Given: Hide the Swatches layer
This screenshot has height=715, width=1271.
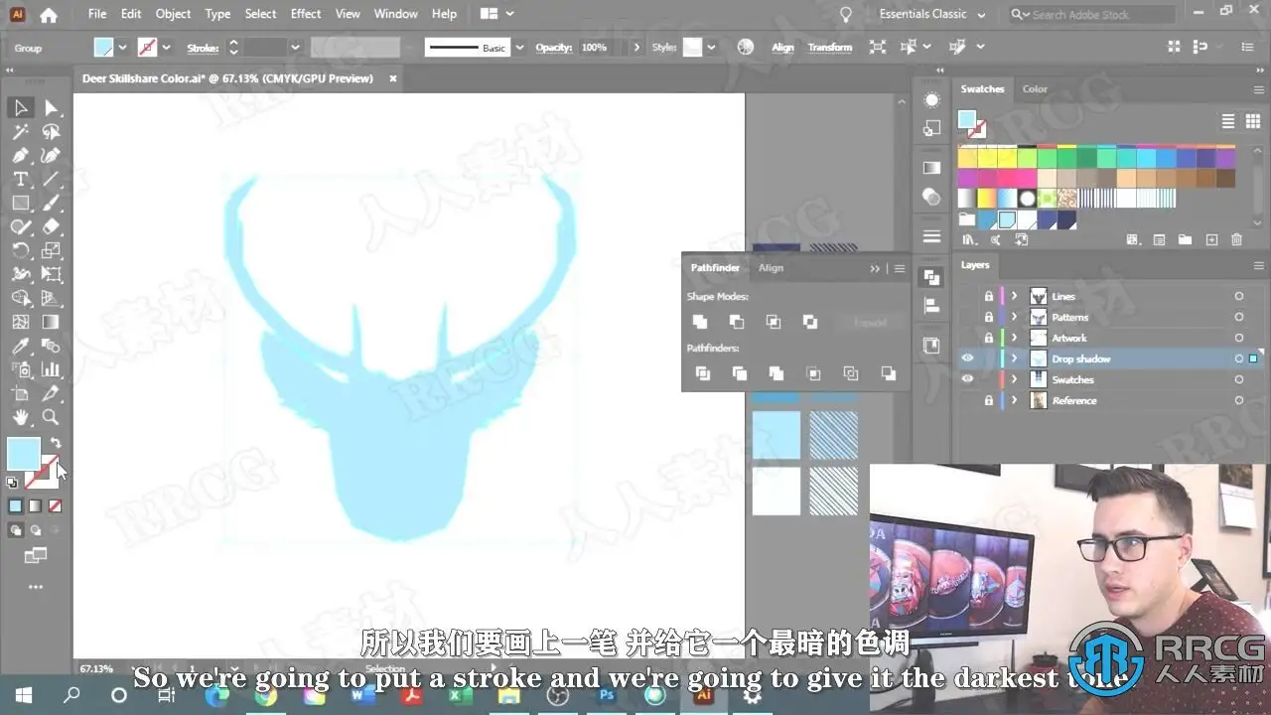Looking at the screenshot, I should 967,379.
